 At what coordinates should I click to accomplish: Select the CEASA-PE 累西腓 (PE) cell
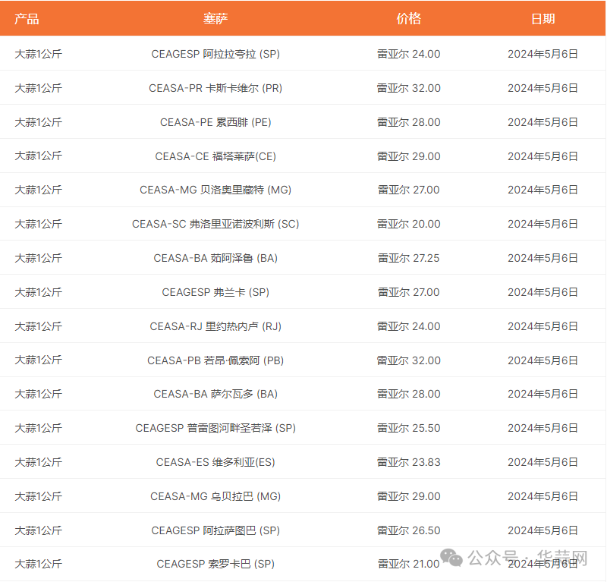pos(215,122)
